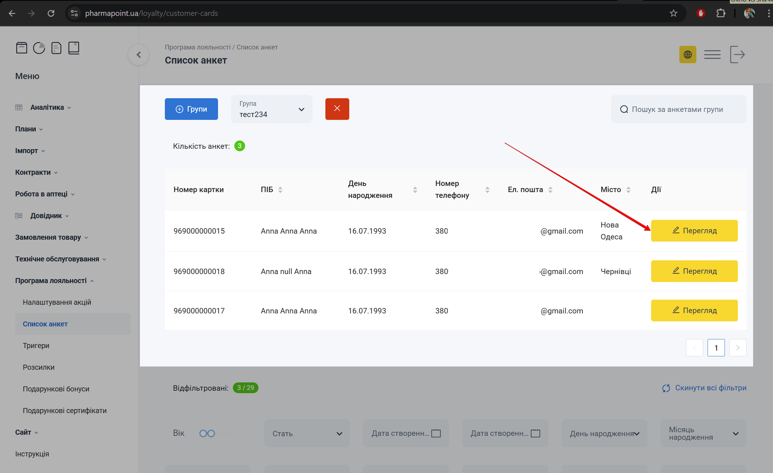The width and height of the screenshot is (773, 473).
Task: Click Перегляд for card 969000000015
Action: click(694, 231)
